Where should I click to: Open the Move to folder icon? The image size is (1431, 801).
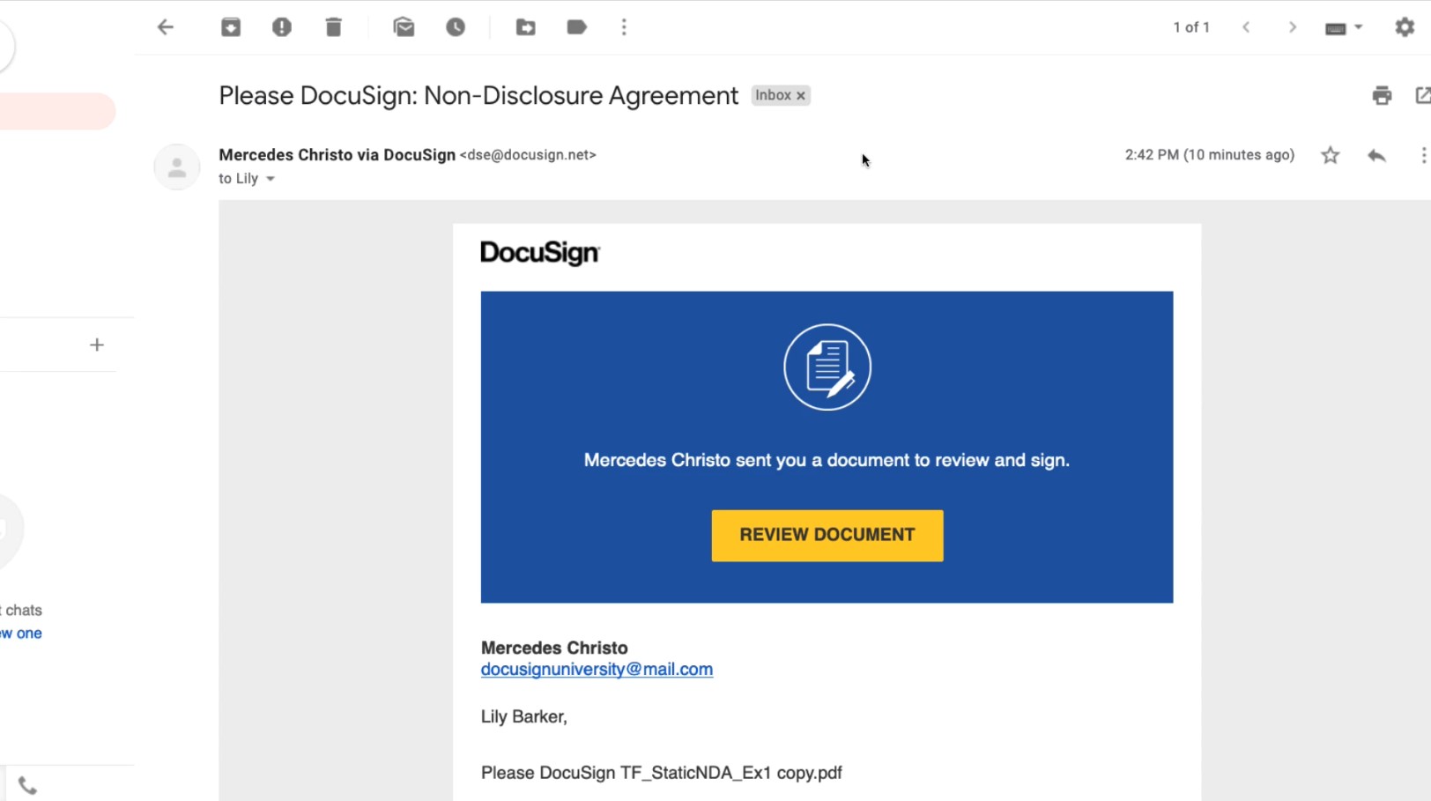525,27
